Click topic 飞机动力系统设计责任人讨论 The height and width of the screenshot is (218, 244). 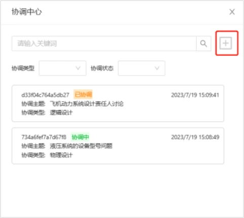(x=87, y=103)
